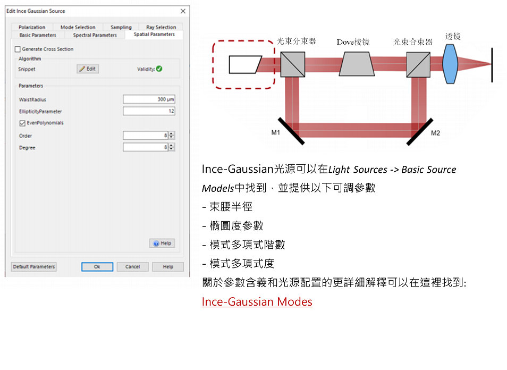507x370 pixels.
Task: Open the Mode Selection tab
Action: 78,27
